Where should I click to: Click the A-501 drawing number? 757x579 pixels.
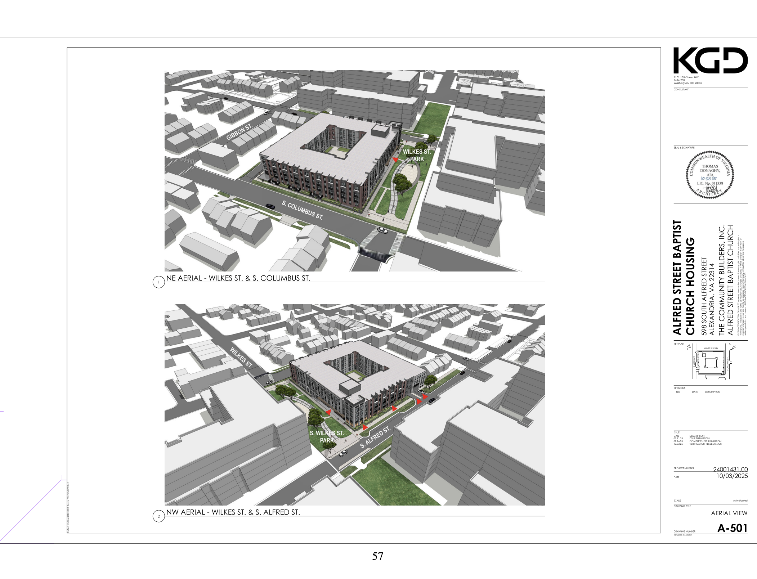click(732, 528)
